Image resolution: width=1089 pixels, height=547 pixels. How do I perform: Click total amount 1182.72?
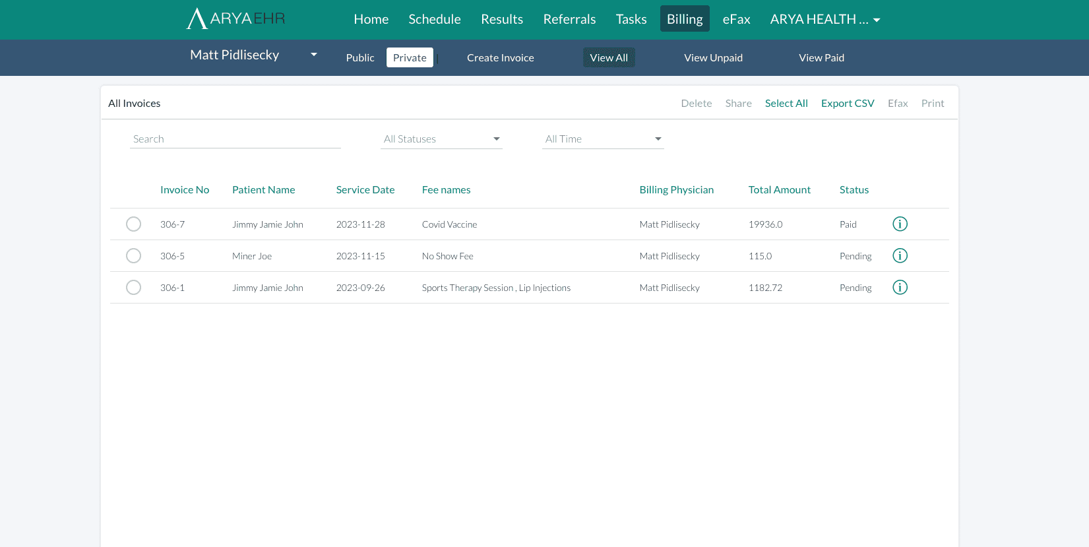[765, 288]
